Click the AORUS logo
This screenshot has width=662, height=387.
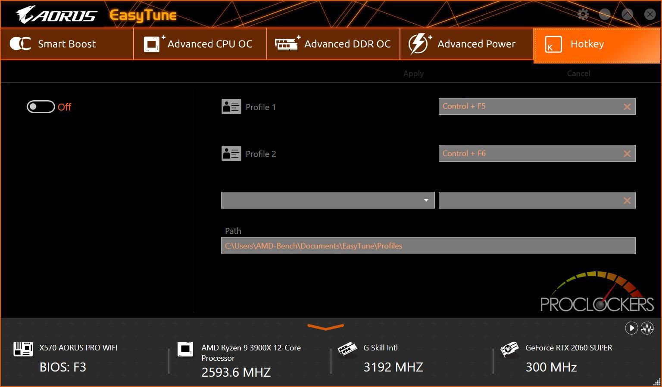[56, 15]
